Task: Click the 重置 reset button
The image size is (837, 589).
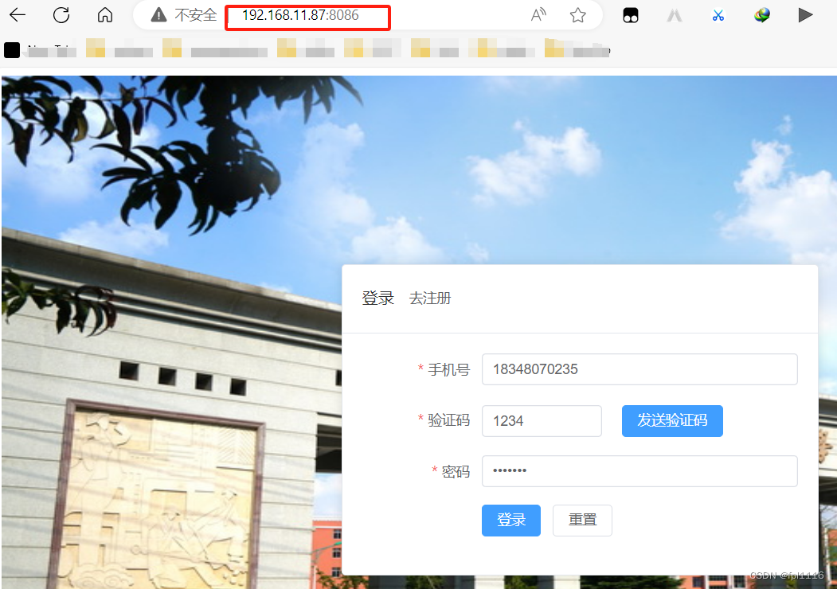Action: (x=582, y=521)
